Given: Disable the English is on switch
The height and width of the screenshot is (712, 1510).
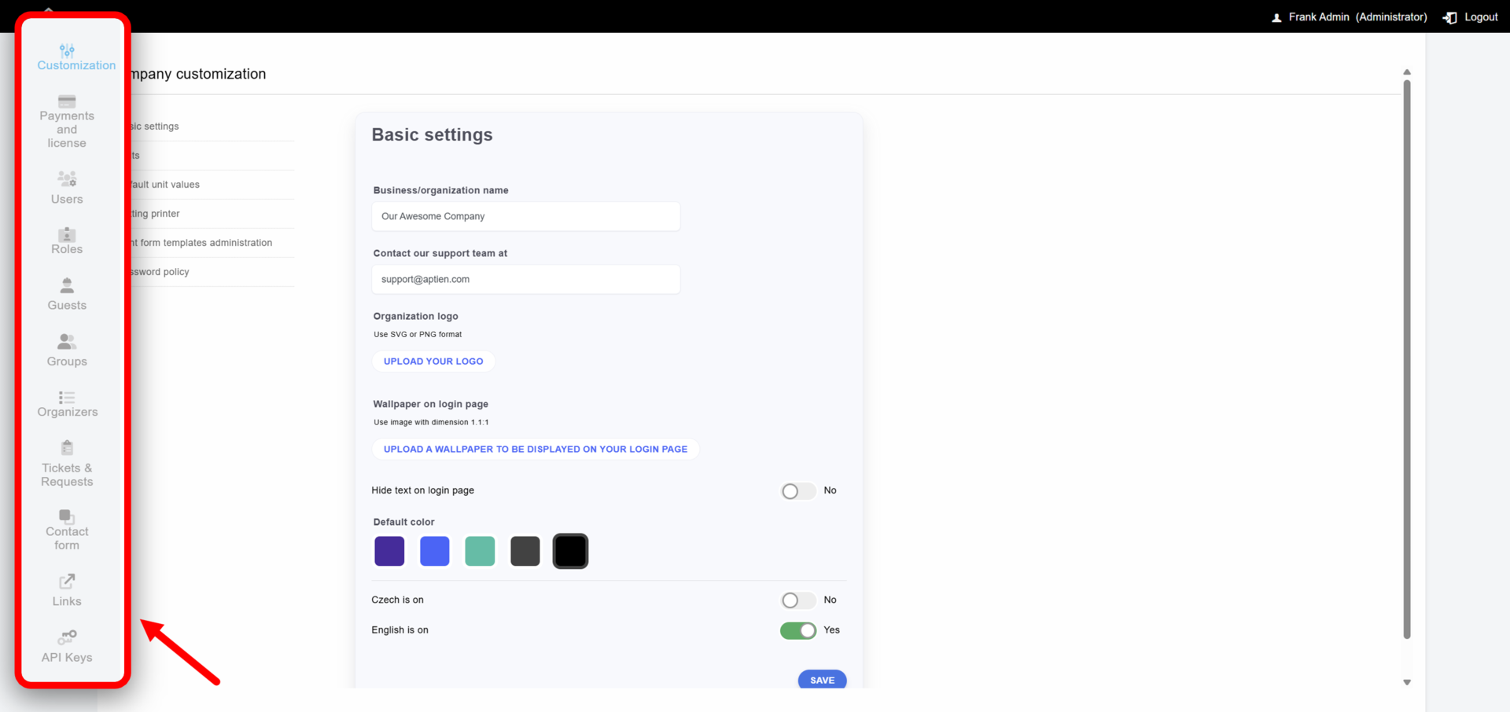Looking at the screenshot, I should (798, 630).
